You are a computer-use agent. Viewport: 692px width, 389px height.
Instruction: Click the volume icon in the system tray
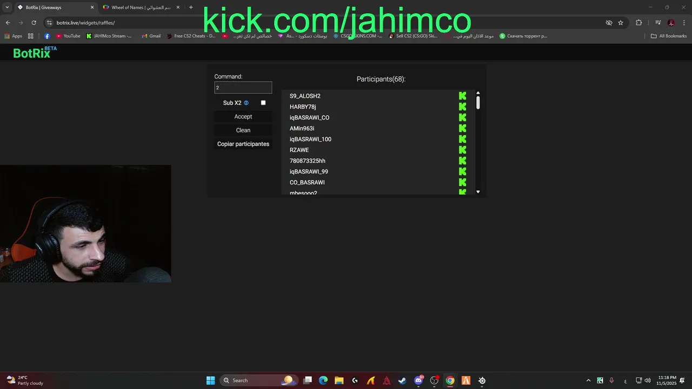[x=648, y=380]
